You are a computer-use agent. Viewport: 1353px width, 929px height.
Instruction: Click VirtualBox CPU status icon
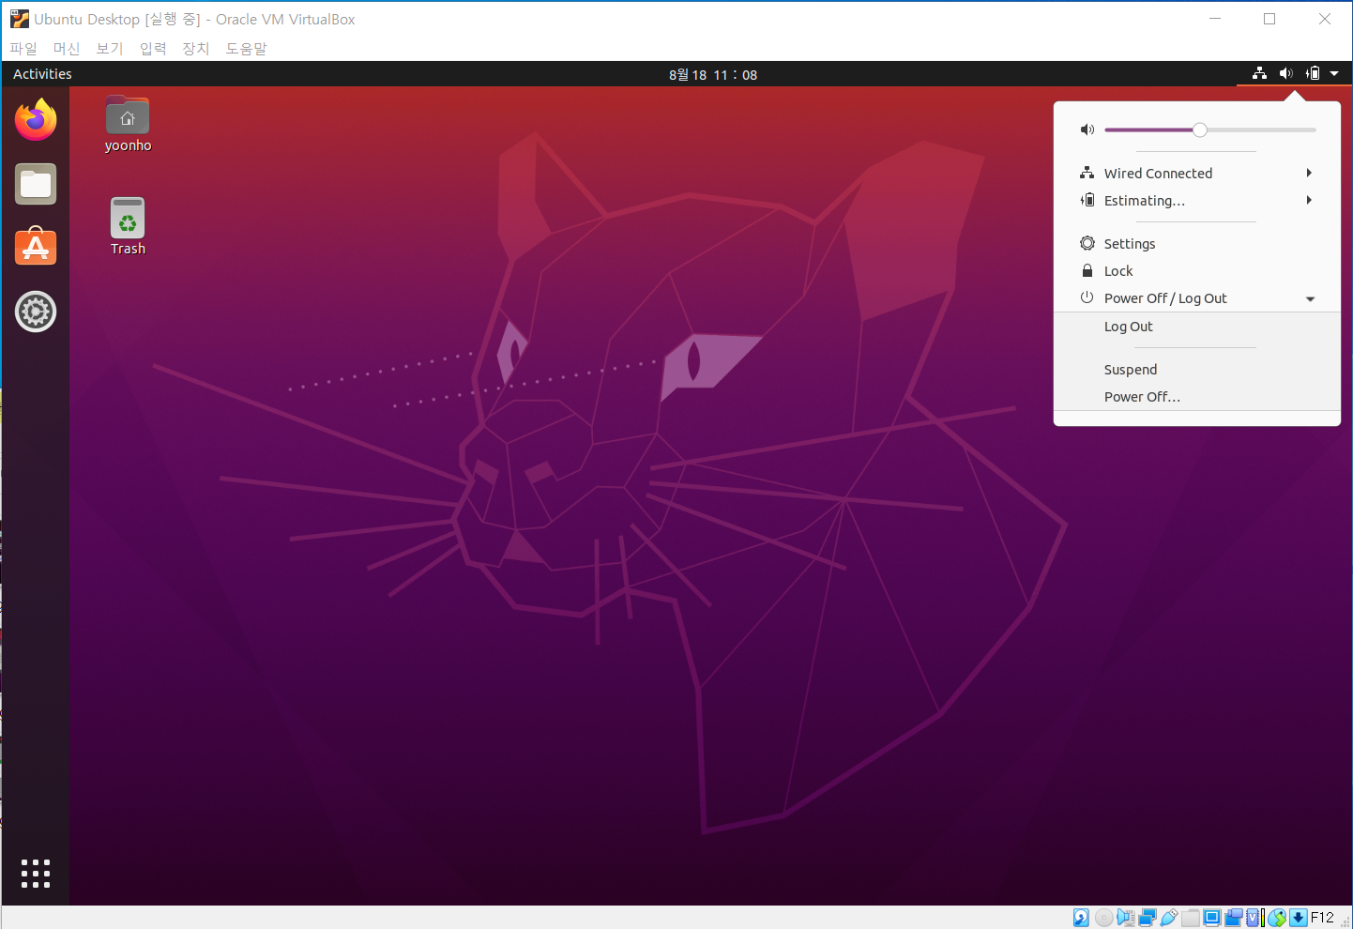pyautogui.click(x=1255, y=918)
